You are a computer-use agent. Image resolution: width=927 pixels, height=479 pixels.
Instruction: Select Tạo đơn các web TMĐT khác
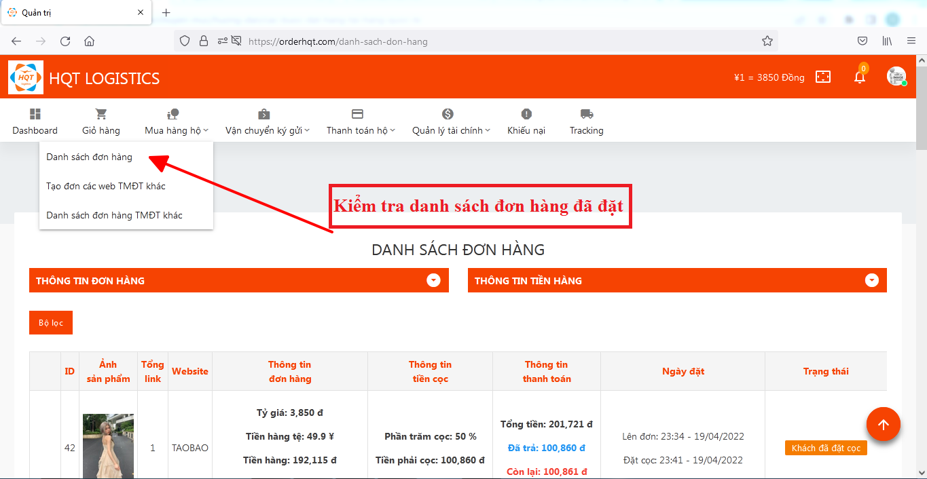pos(106,186)
